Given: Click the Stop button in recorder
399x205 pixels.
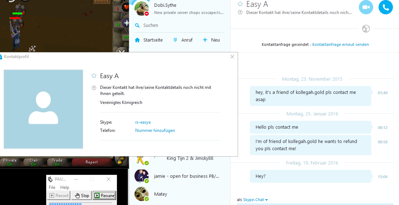Looking at the screenshot, I should [x=82, y=196].
